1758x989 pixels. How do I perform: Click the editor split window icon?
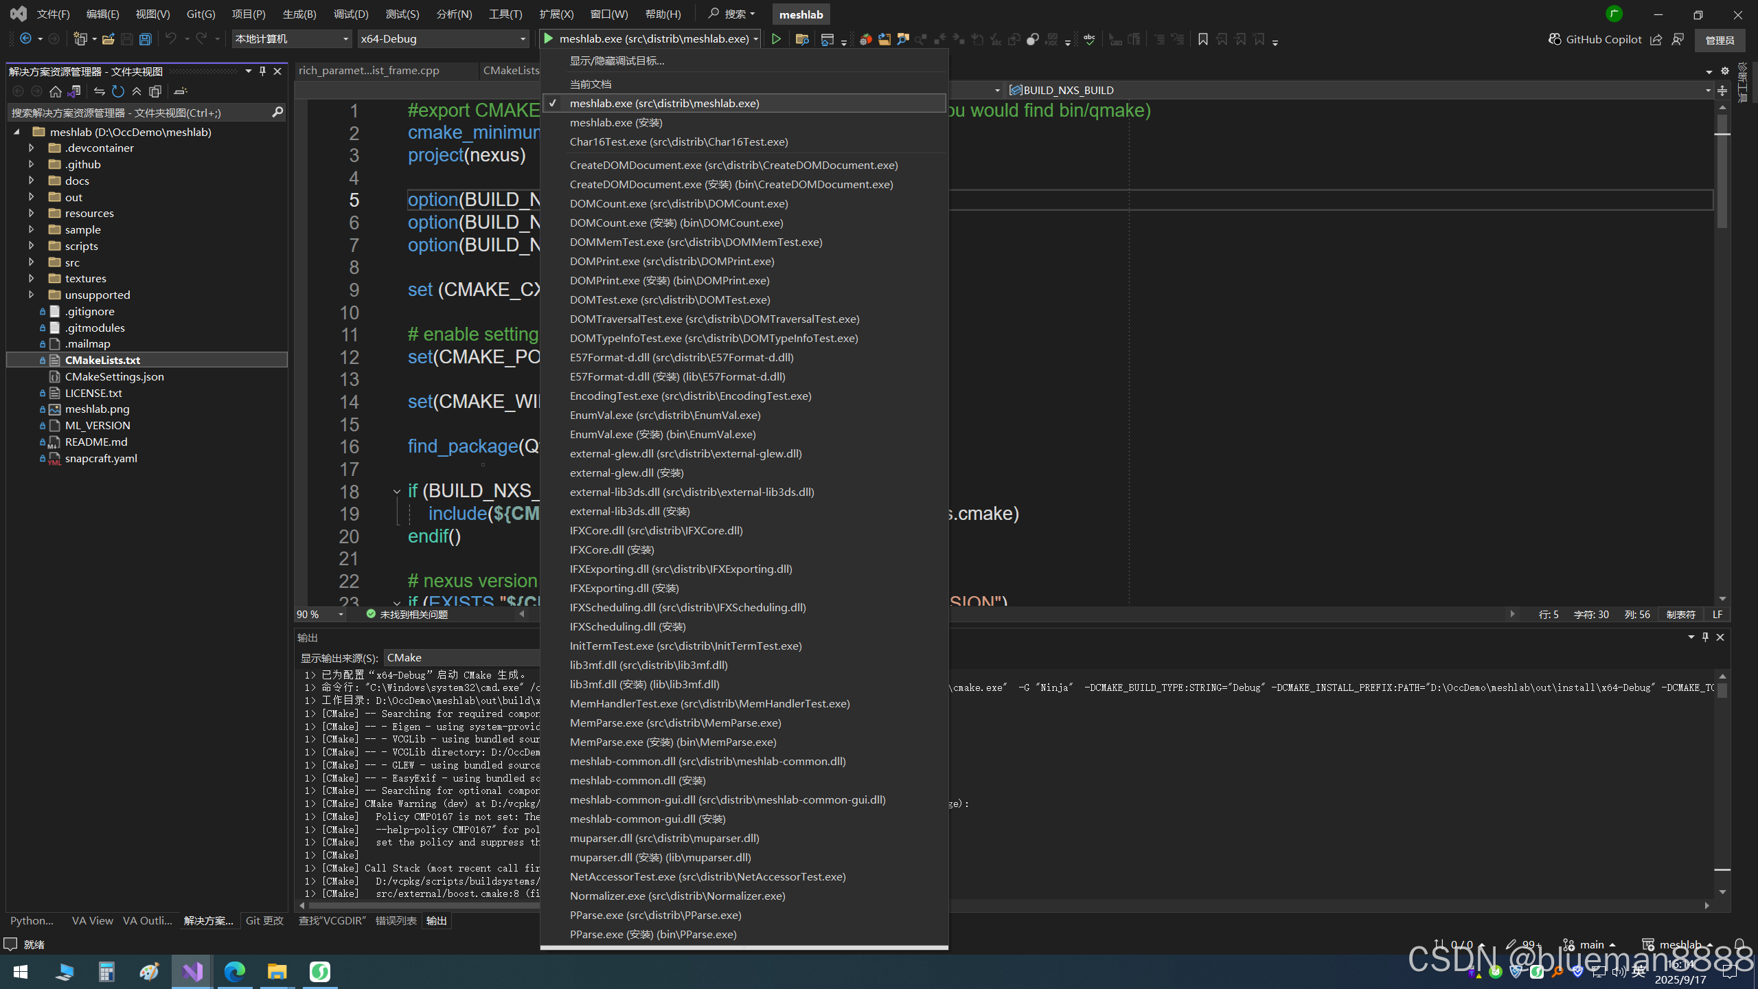coord(1722,90)
